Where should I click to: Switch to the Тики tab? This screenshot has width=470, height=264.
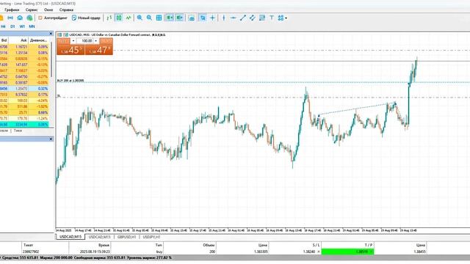click(x=18, y=131)
